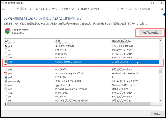Viewport: 166px width, 118px height.
Task: Click Personal Information Exchange text
Action: click(71, 89)
